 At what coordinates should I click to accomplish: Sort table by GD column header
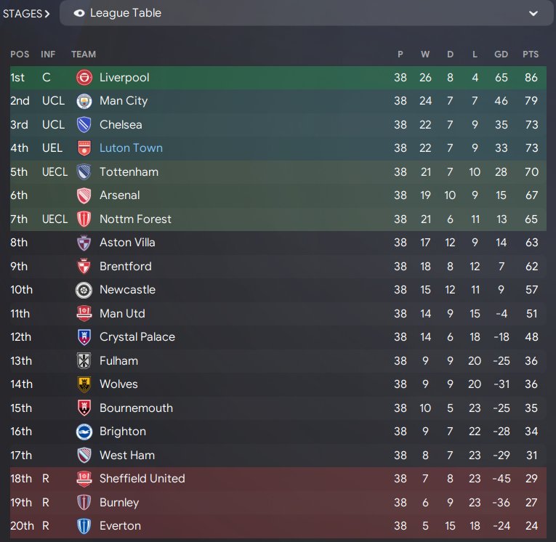(x=501, y=54)
